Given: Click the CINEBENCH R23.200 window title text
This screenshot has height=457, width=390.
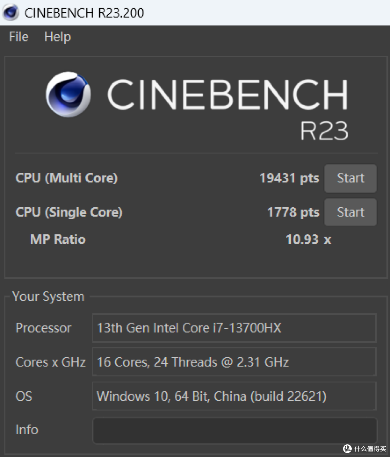Looking at the screenshot, I should pos(84,13).
